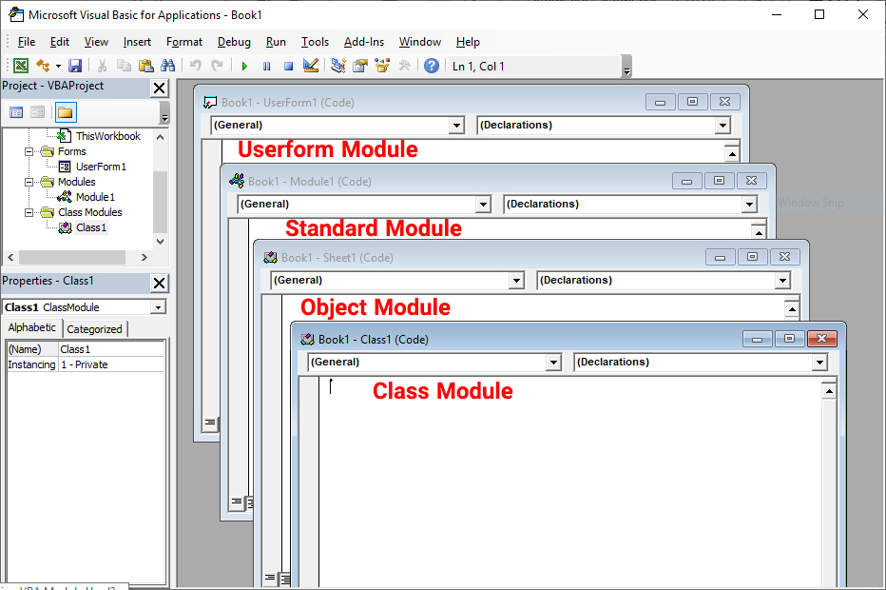Click the Break pause icon

pyautogui.click(x=267, y=67)
